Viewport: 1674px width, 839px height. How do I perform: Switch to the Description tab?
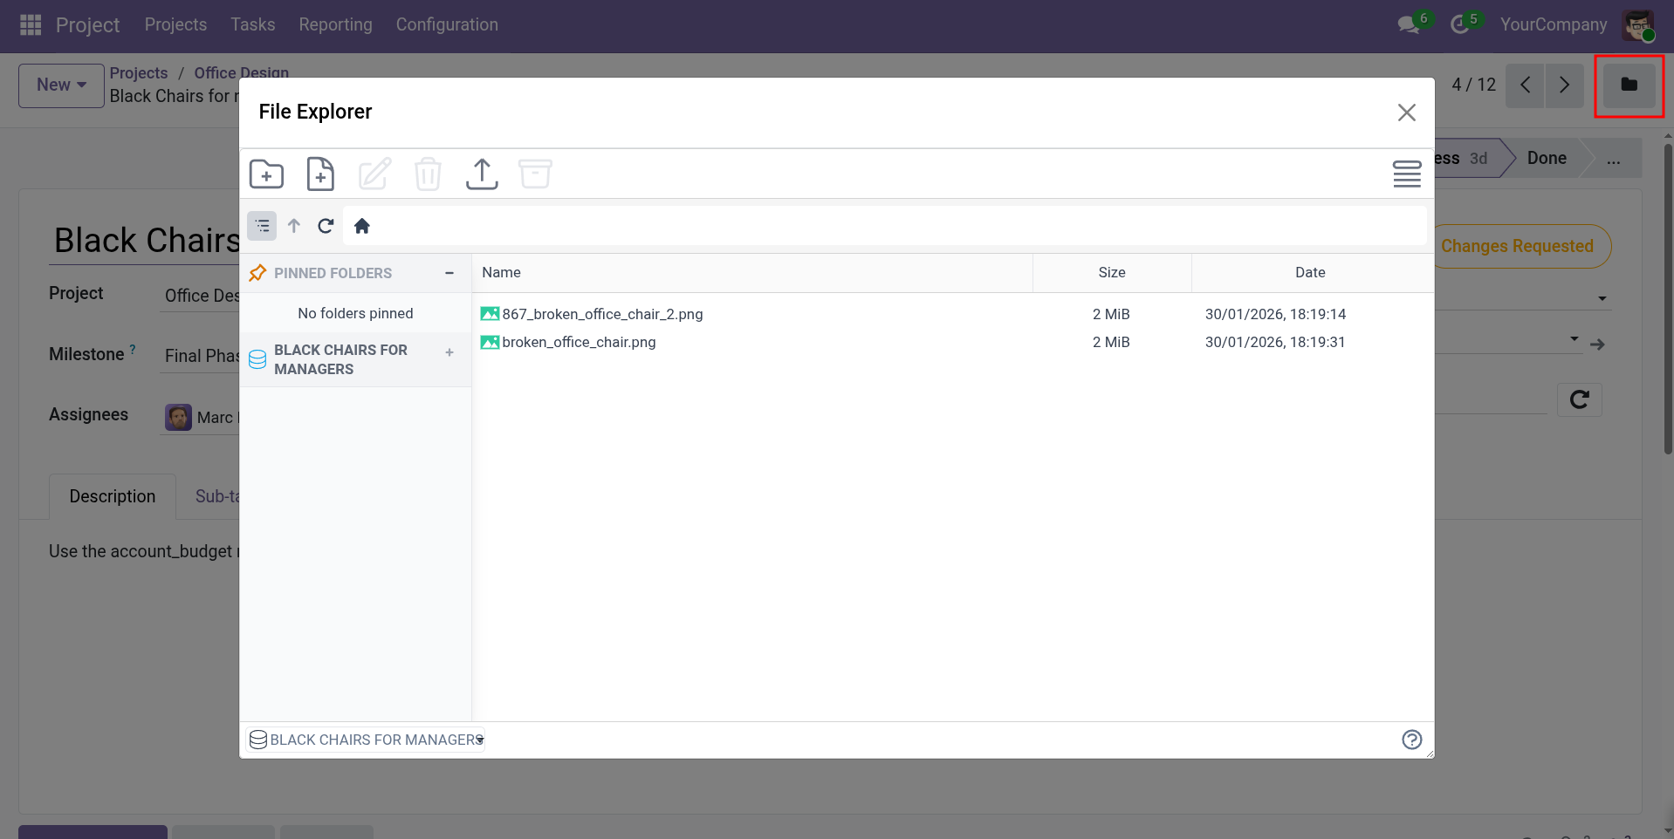113,496
